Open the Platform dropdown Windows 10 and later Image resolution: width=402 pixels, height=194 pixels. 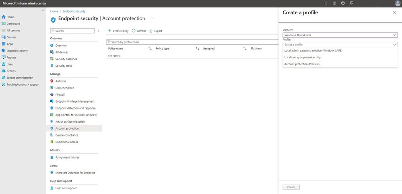(x=340, y=35)
